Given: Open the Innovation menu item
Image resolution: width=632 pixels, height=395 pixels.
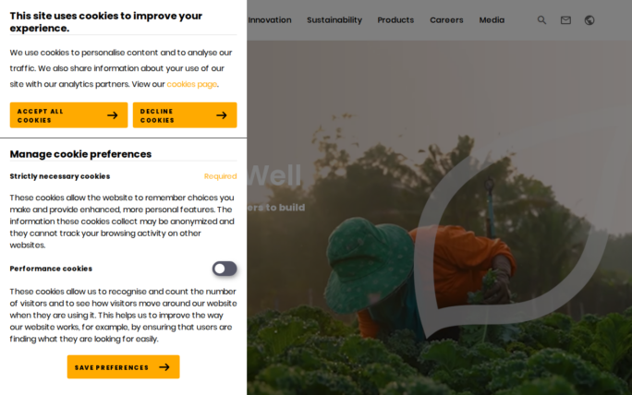Looking at the screenshot, I should tap(270, 20).
